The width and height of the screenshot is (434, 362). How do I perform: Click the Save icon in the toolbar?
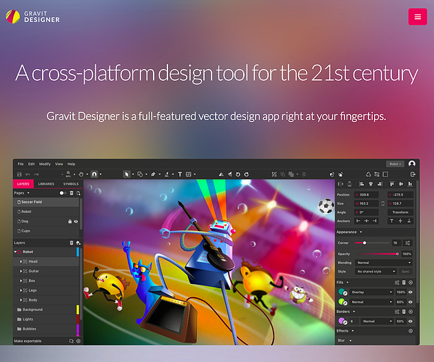coord(19,174)
